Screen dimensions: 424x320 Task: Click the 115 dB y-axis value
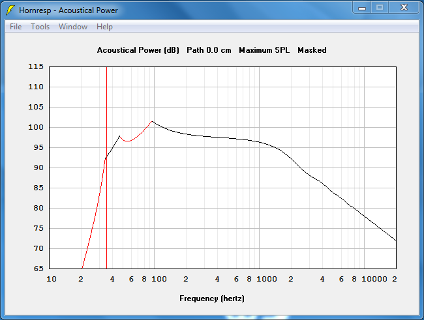(36, 66)
